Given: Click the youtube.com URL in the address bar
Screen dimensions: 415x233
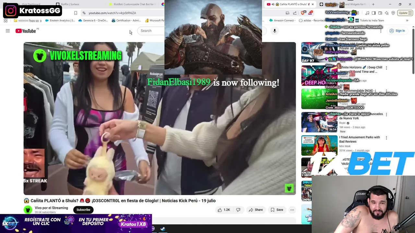Looking at the screenshot, I should point(112,13).
